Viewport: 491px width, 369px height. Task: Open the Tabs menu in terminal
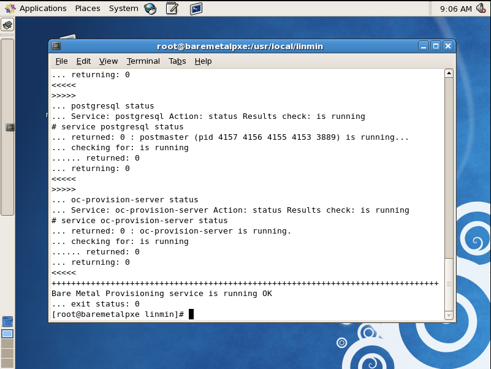click(x=177, y=61)
